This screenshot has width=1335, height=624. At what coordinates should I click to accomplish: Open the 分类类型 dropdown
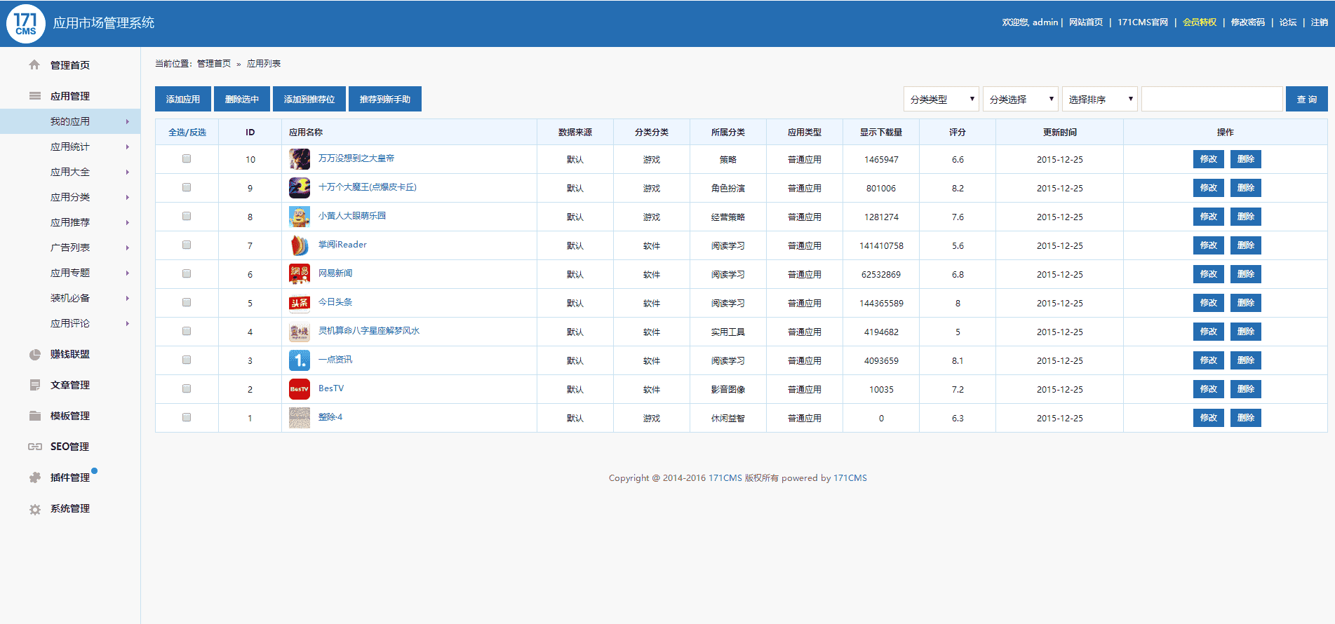tap(941, 100)
